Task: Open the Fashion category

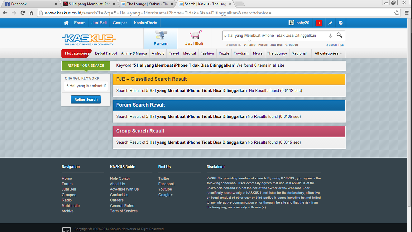Action: coord(207,53)
